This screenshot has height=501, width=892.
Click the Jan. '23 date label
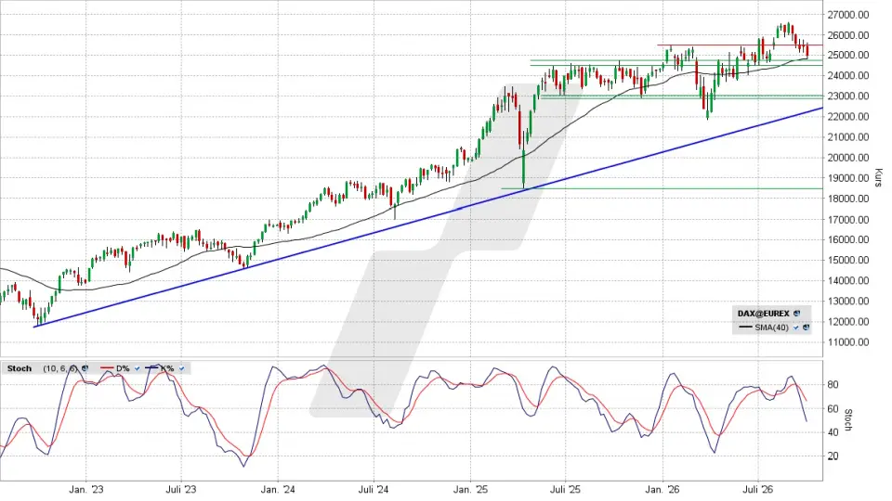(x=86, y=490)
